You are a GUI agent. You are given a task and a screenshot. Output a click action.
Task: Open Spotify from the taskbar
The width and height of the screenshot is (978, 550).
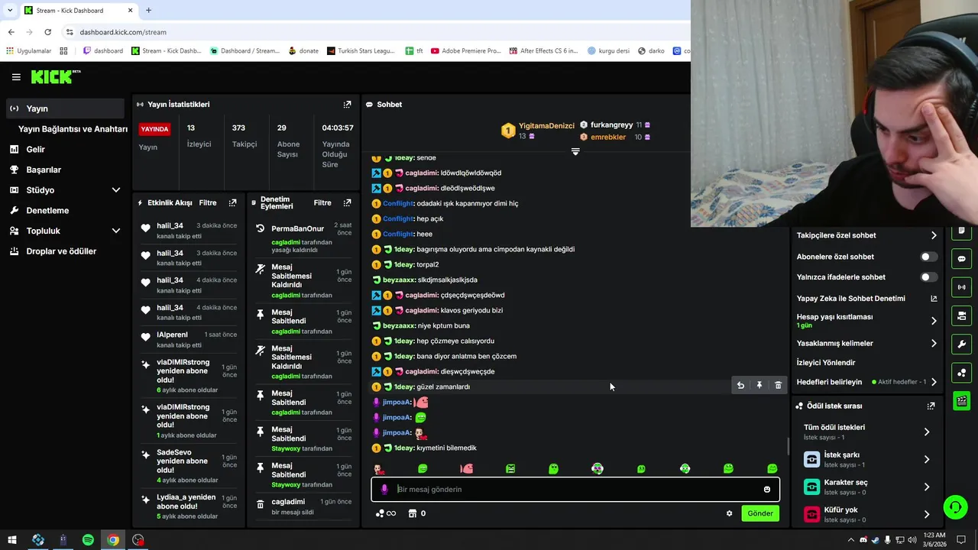coord(88,540)
